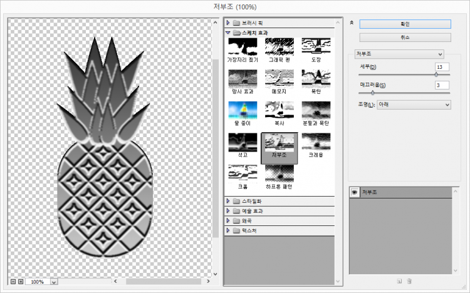Apply the 도장 filter thumbnail
Image resolution: width=470 pixels, height=293 pixels.
(316, 46)
